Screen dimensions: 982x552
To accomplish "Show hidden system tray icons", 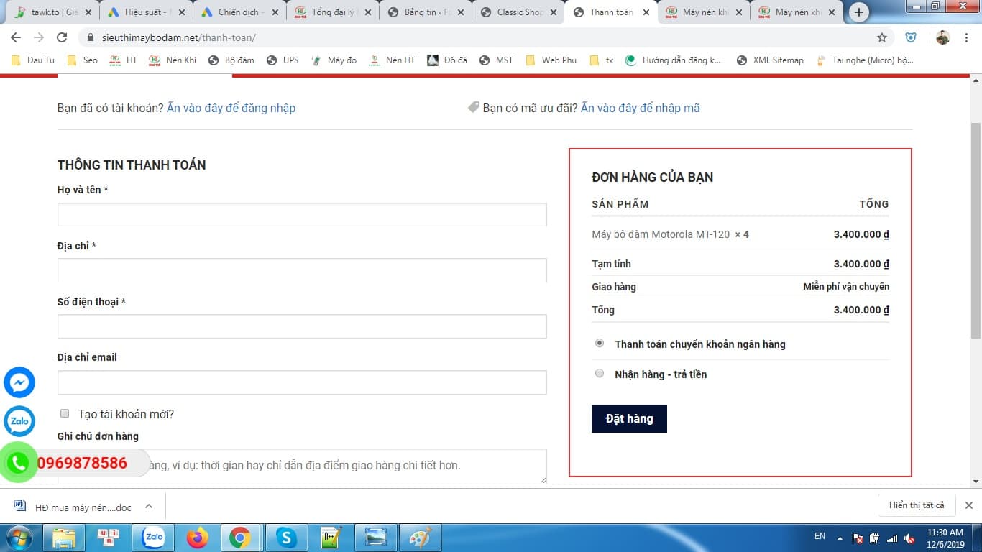I will click(x=839, y=538).
